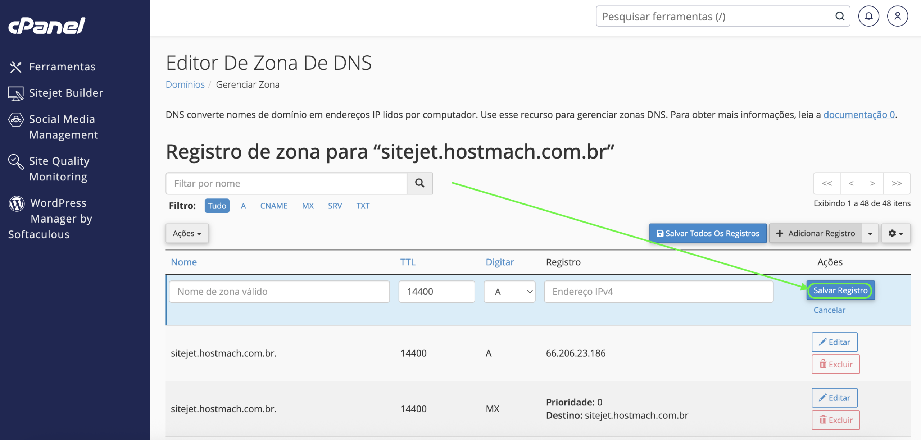
Task: Filter records by TXT type
Action: coord(363,206)
